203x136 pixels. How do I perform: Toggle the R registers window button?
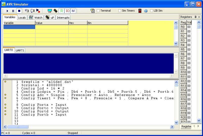(x=62, y=11)
